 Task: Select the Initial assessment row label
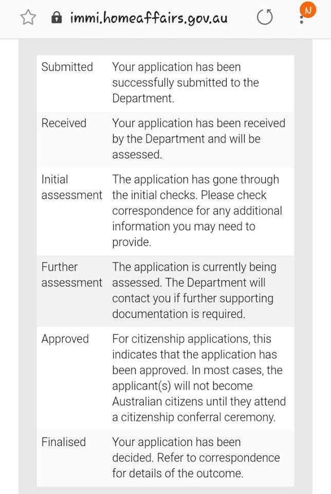[x=72, y=187]
